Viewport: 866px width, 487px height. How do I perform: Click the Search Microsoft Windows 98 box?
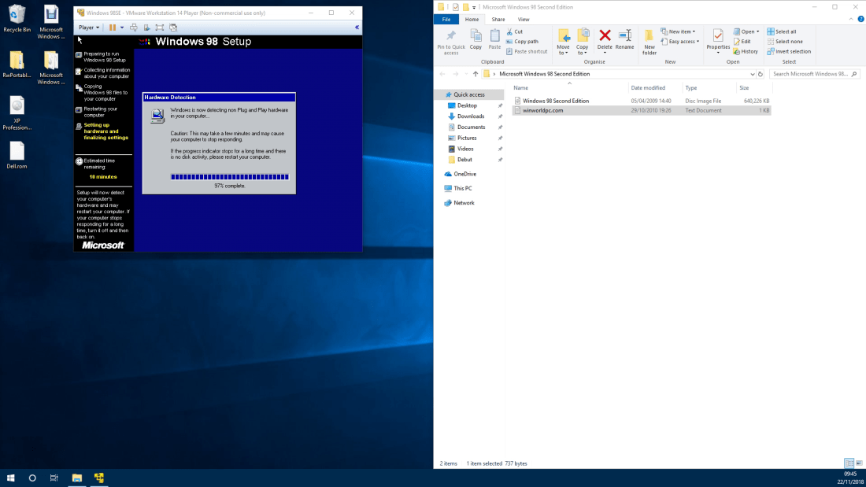(x=814, y=74)
